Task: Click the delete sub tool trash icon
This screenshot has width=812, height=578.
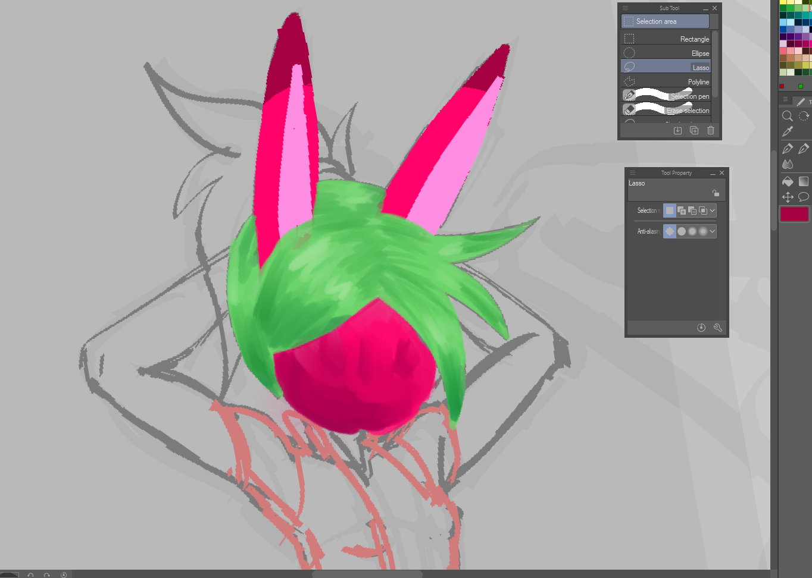Action: tap(710, 130)
